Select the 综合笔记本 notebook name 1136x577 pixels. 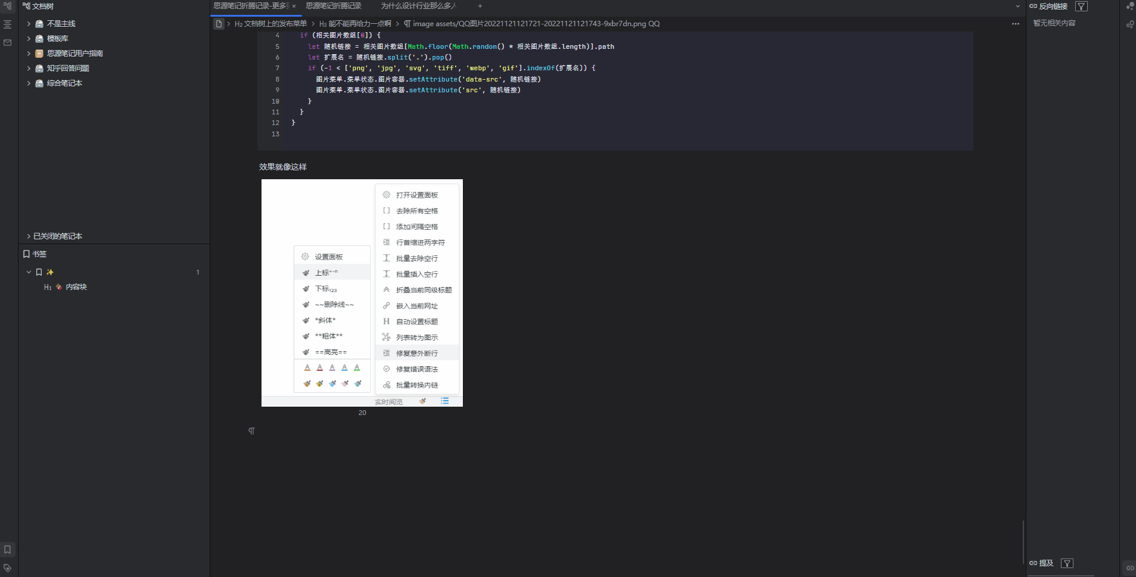coord(65,83)
